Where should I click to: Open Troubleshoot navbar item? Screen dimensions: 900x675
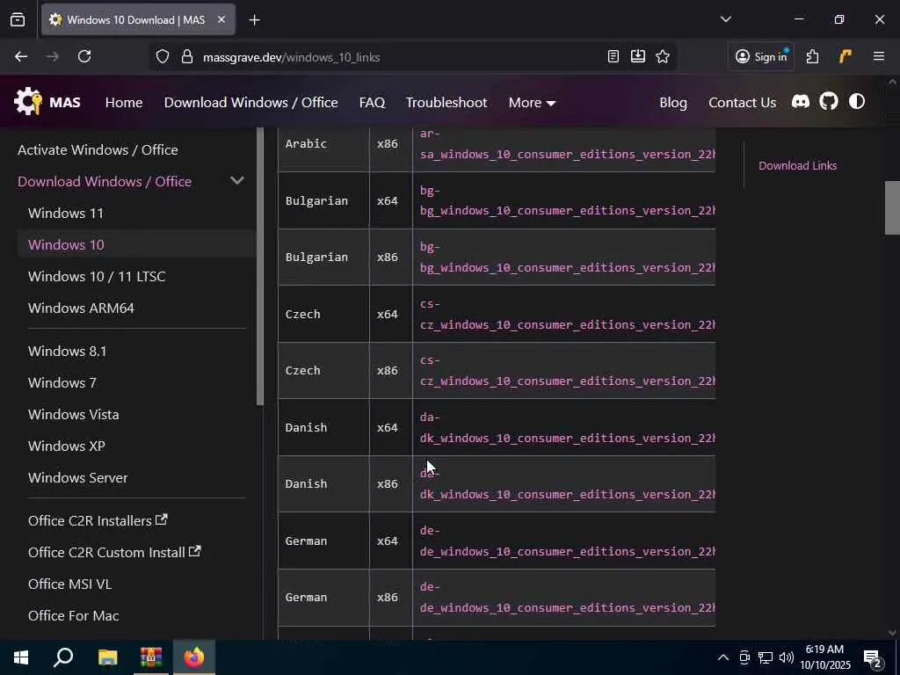coord(446,102)
